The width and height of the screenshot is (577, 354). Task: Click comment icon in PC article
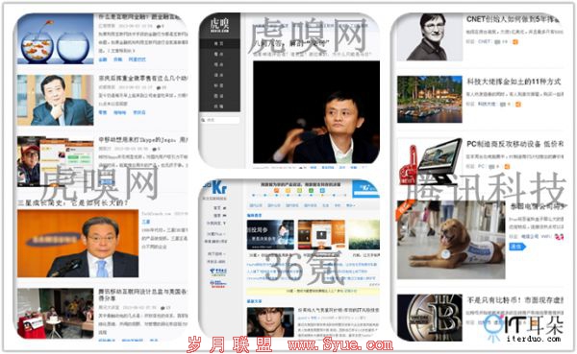(491, 167)
